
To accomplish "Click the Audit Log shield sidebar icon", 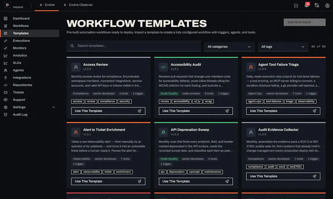I will pyautogui.click(x=5, y=115).
